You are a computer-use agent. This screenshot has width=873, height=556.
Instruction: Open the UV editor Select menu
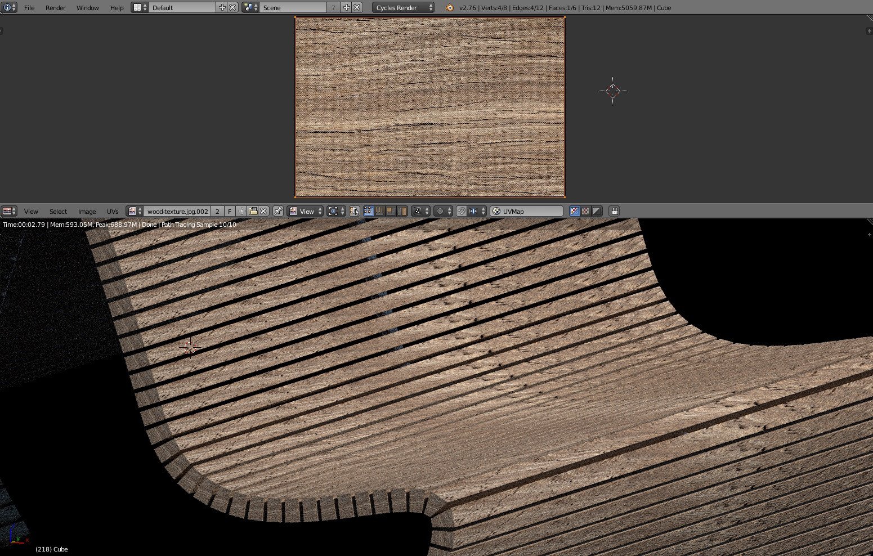pyautogui.click(x=58, y=212)
